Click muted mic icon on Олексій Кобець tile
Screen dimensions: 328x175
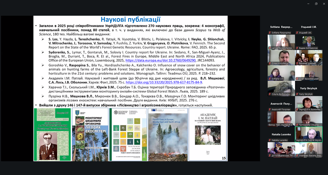pos(270,63)
